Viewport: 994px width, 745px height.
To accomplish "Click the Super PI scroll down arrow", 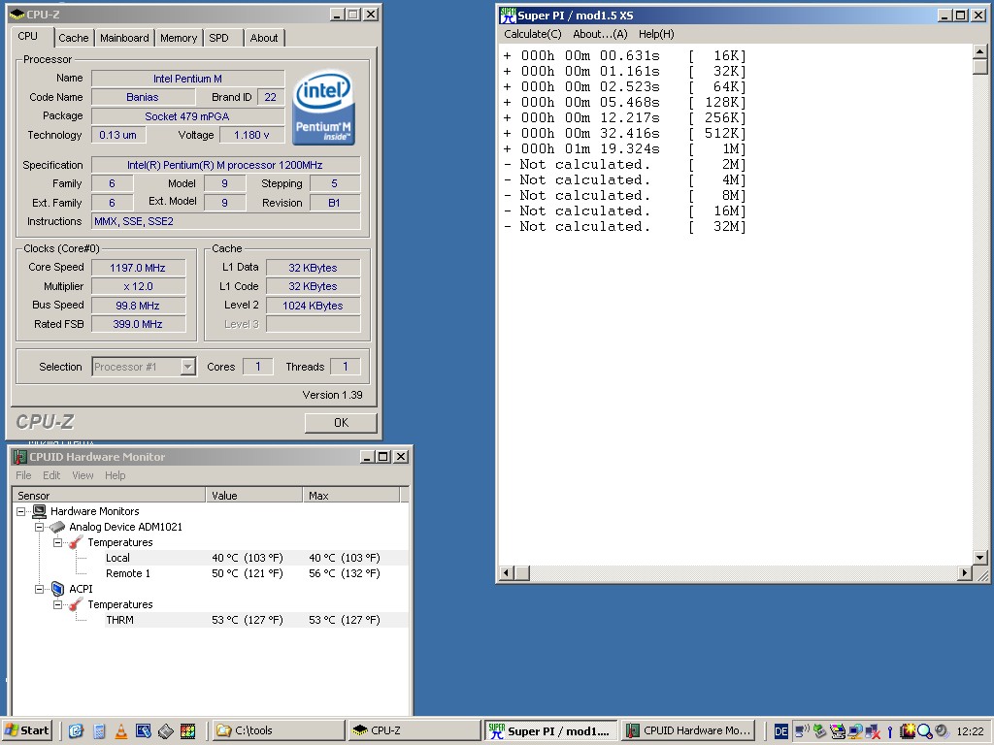I will point(979,558).
